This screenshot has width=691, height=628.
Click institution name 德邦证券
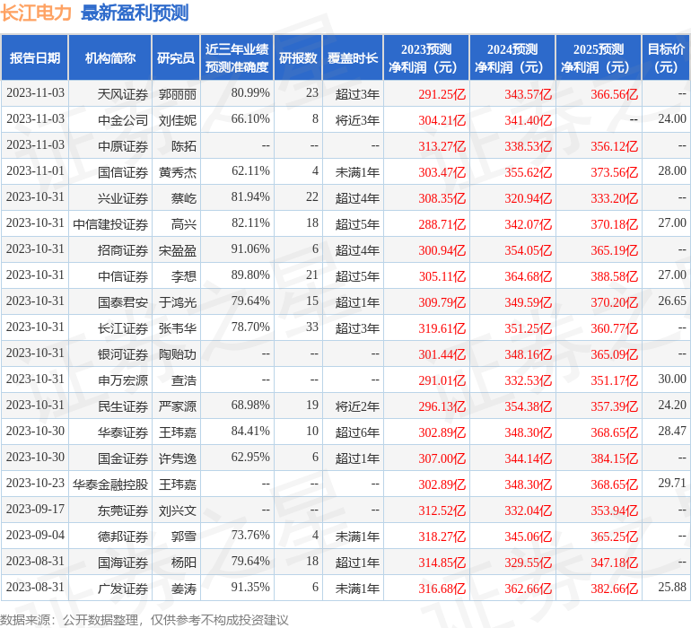(x=123, y=536)
